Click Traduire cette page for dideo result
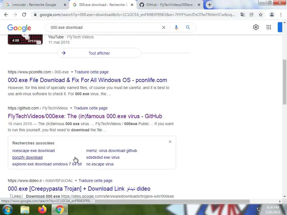 pyautogui.click(x=95, y=181)
